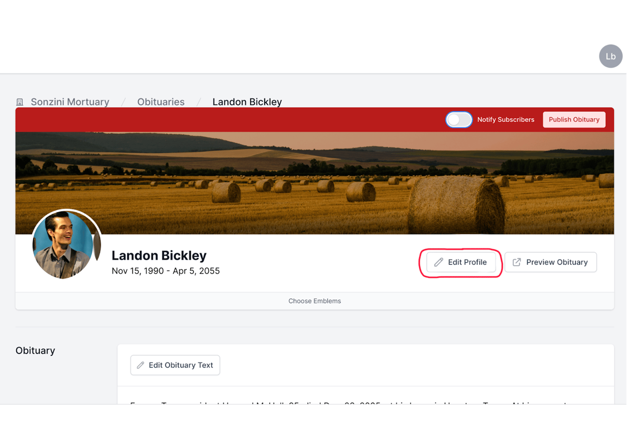The height and width of the screenshot is (447, 627).
Task: Expand the Choose Emblems bar
Action: point(314,301)
